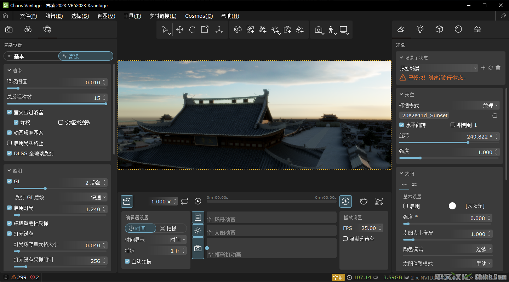Toggle the loop playback icon
The width and height of the screenshot is (509, 282).
185,201
